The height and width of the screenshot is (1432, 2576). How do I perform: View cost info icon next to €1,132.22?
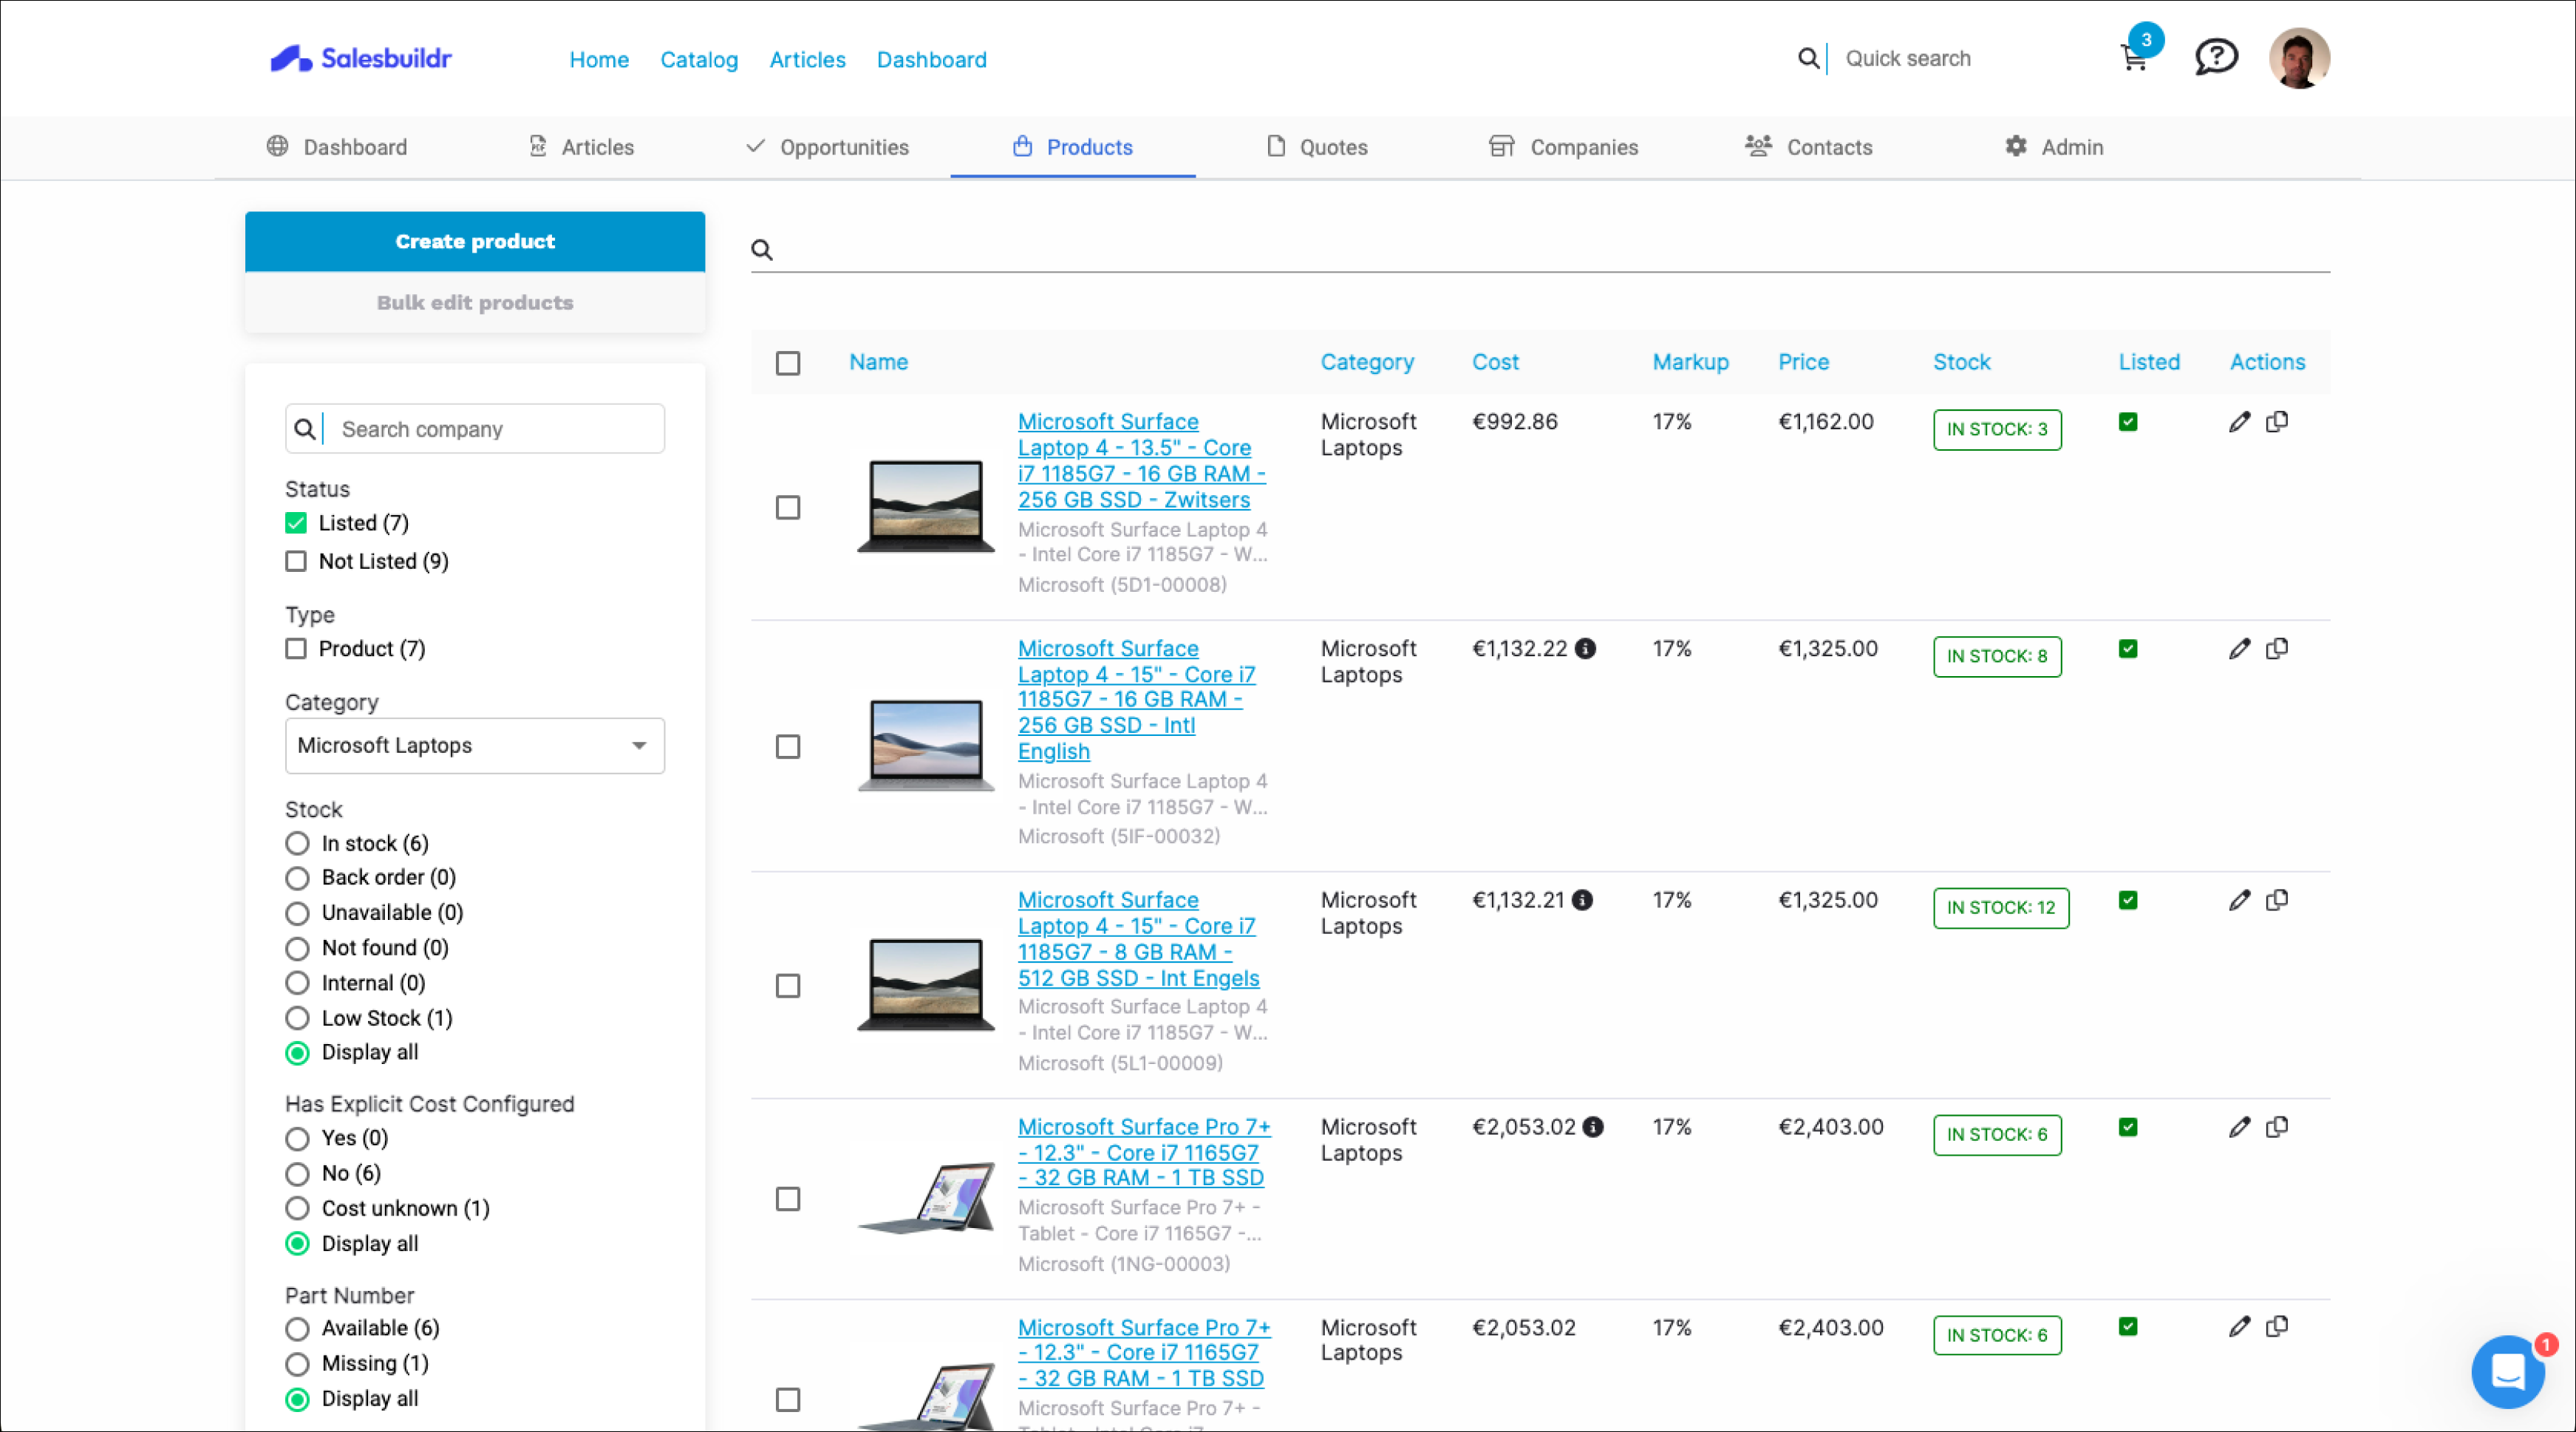(1585, 649)
